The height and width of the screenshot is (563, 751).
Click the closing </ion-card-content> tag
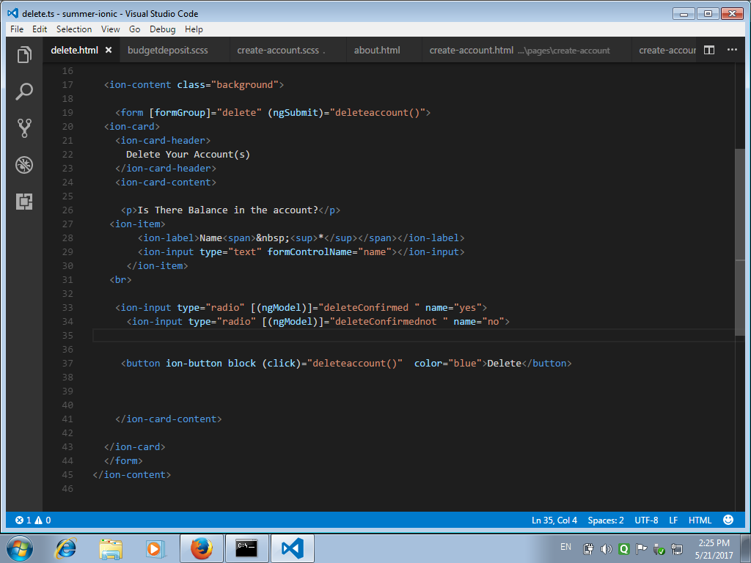(x=168, y=419)
